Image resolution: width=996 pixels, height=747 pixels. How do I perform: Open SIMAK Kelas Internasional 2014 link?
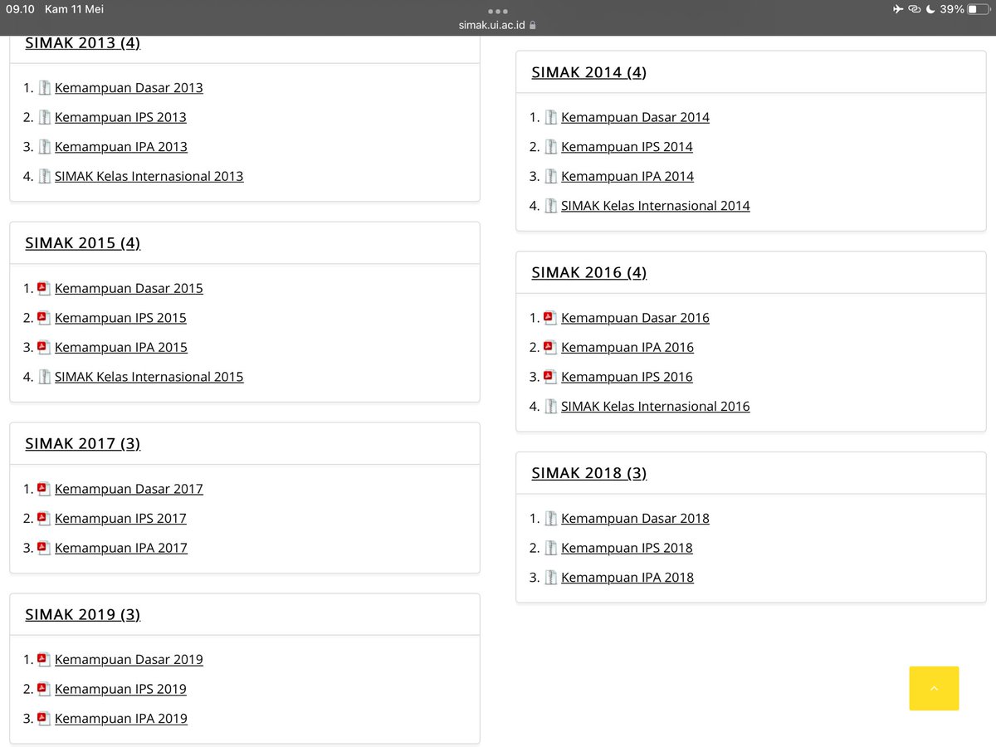(656, 206)
